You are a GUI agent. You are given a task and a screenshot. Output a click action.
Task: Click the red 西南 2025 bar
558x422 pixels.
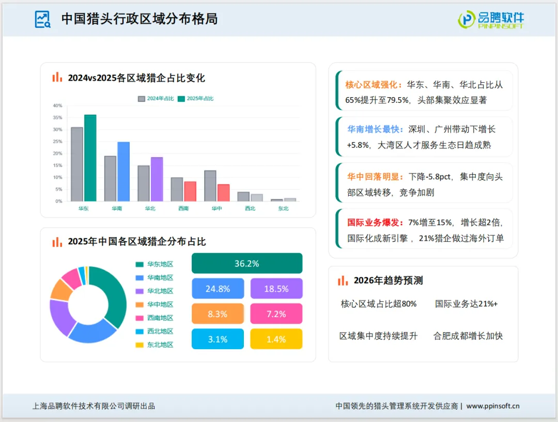pyautogui.click(x=190, y=192)
